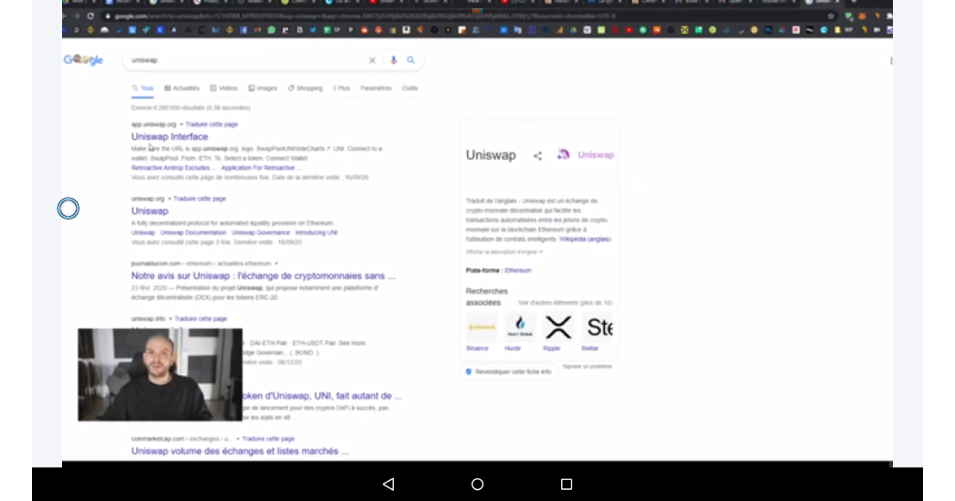The image size is (955, 501).
Task: Open Application For Retroactive sitelink
Action: pyautogui.click(x=260, y=168)
